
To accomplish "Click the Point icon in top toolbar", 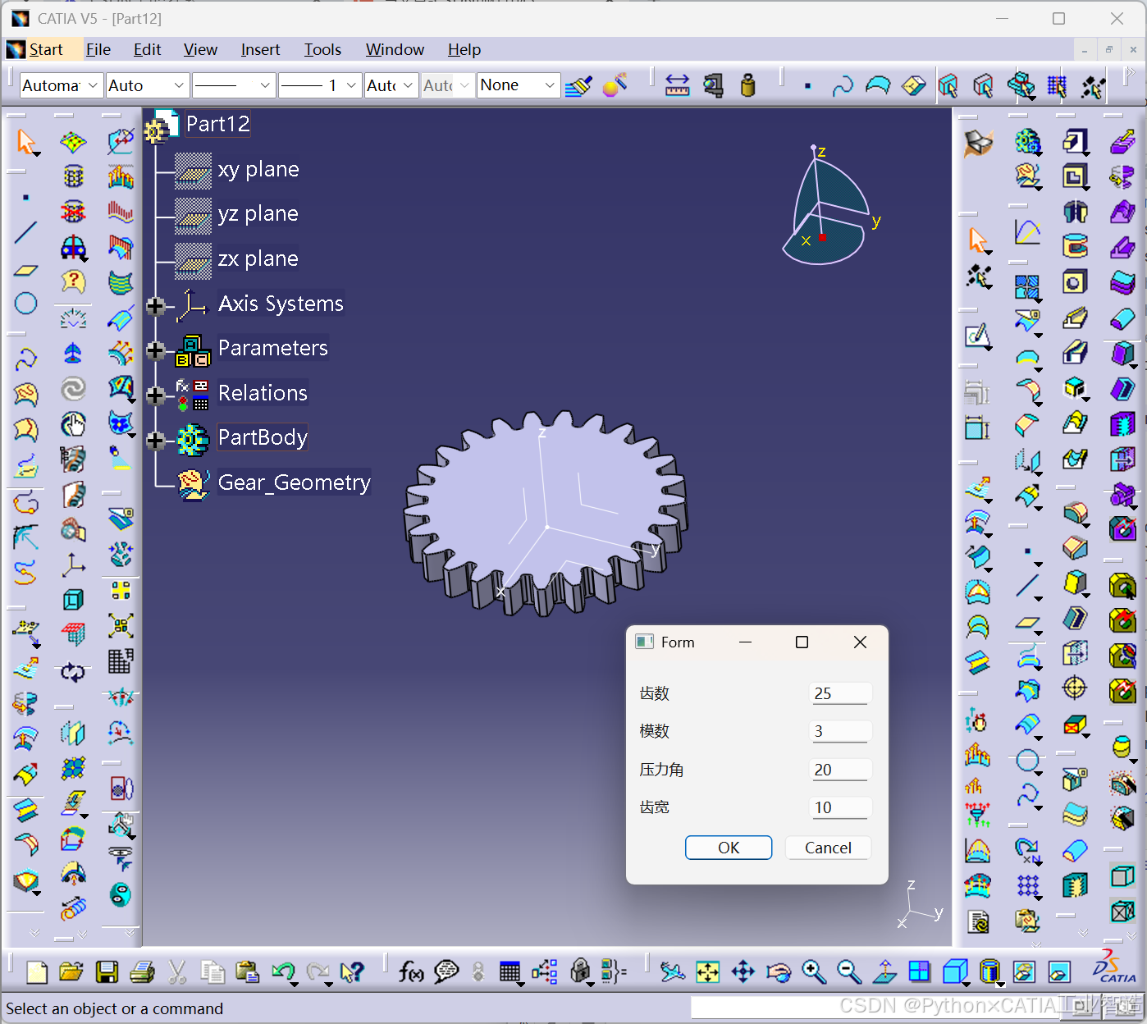I will [808, 85].
